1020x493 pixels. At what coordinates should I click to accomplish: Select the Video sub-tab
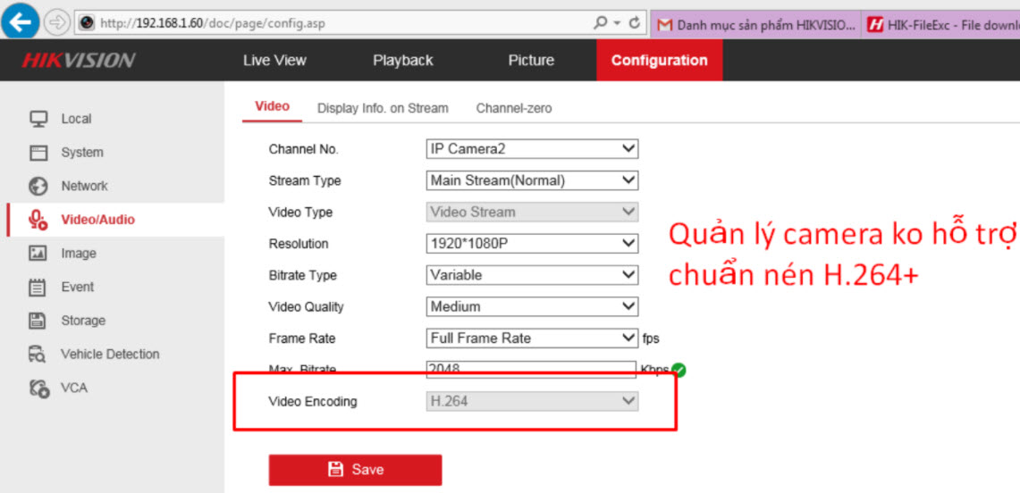(272, 106)
